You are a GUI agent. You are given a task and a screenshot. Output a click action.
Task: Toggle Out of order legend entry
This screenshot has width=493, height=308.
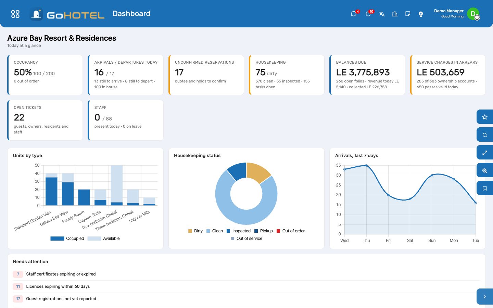(291, 231)
